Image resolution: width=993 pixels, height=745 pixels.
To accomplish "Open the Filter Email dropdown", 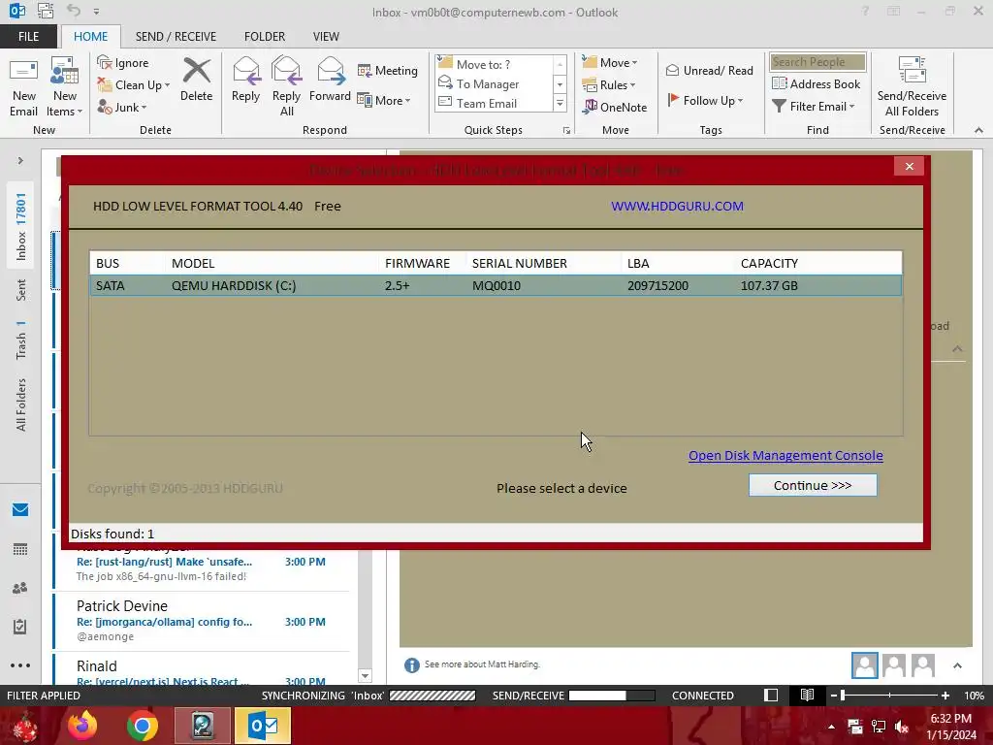I will 814,107.
